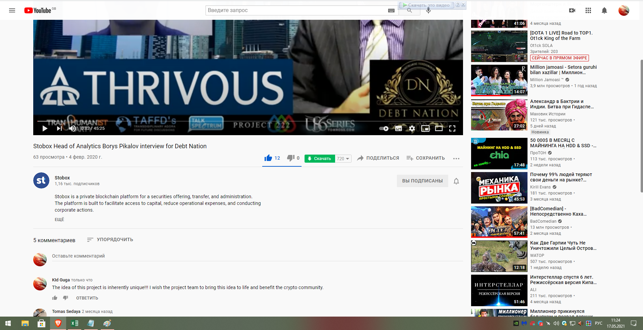
Task: Open YouTube notifications bell in header
Action: [604, 10]
